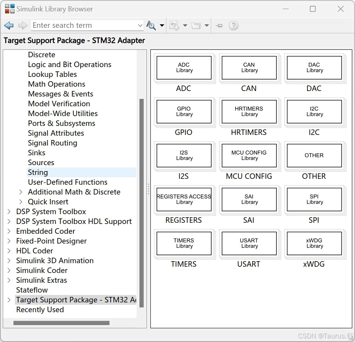Screen dimensions: 355x342
Task: Expand Additional Math & Discrete node
Action: click(20, 192)
